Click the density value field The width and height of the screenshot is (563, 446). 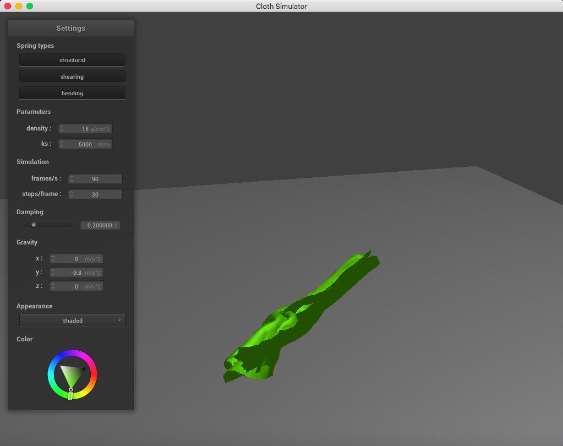85,128
